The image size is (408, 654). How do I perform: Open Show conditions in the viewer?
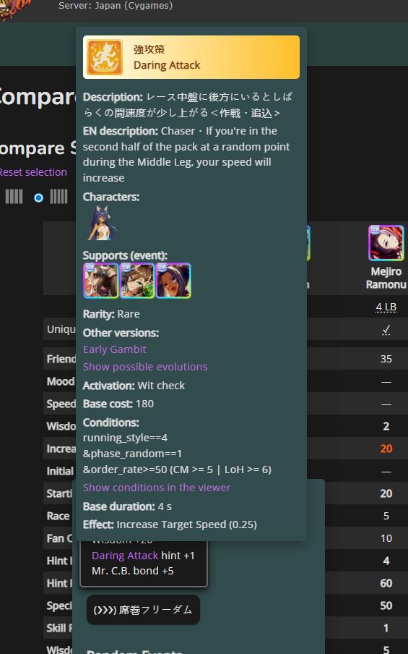[x=157, y=488]
